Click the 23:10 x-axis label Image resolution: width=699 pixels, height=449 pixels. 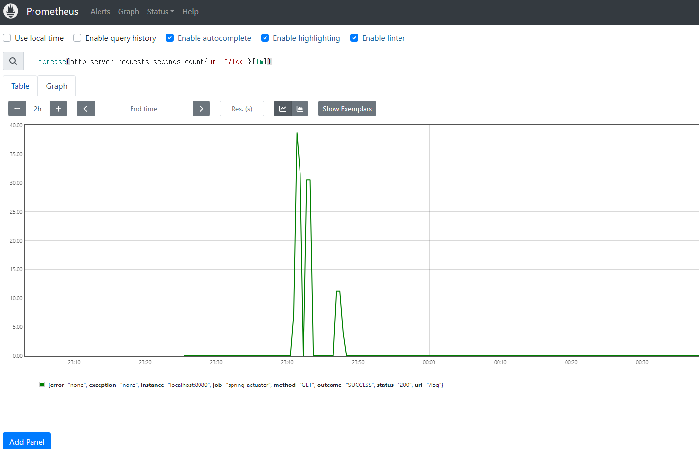(x=74, y=362)
